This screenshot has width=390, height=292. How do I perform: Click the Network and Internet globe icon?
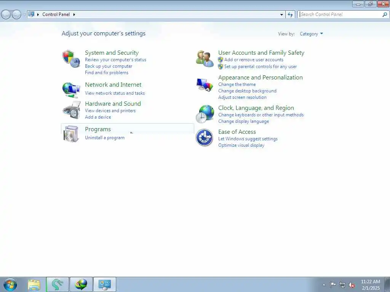[x=71, y=90]
